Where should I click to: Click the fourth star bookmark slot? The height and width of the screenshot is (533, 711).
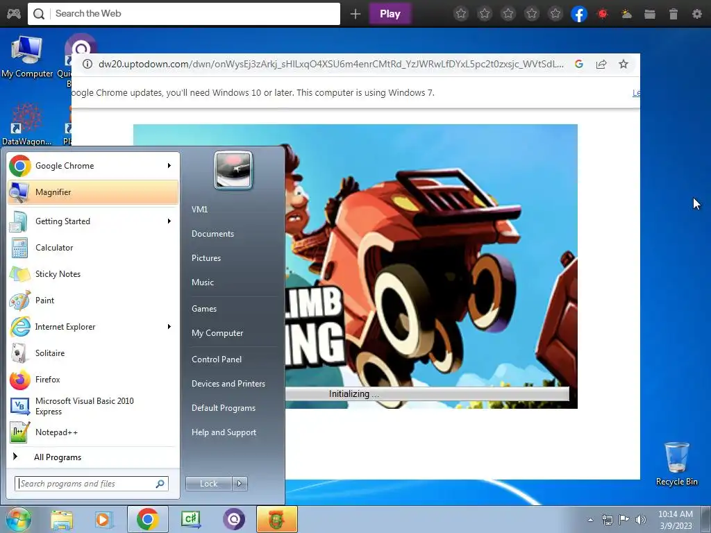[x=532, y=14]
